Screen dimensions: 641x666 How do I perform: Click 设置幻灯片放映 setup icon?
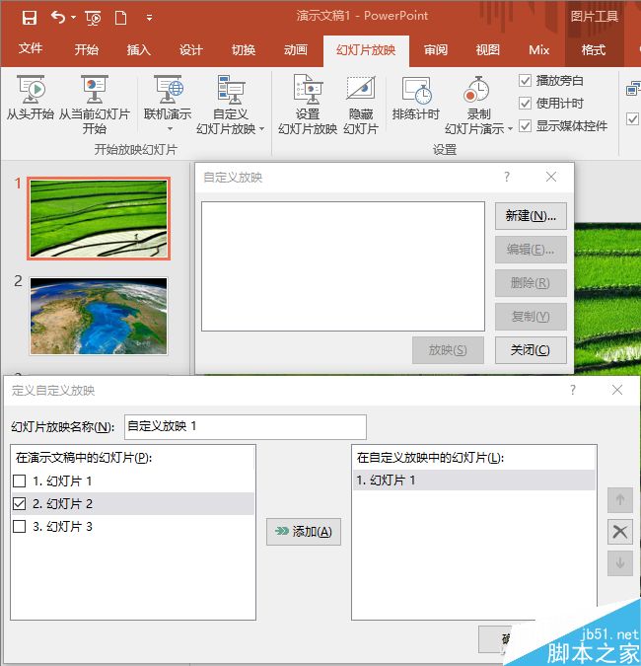pos(309,90)
